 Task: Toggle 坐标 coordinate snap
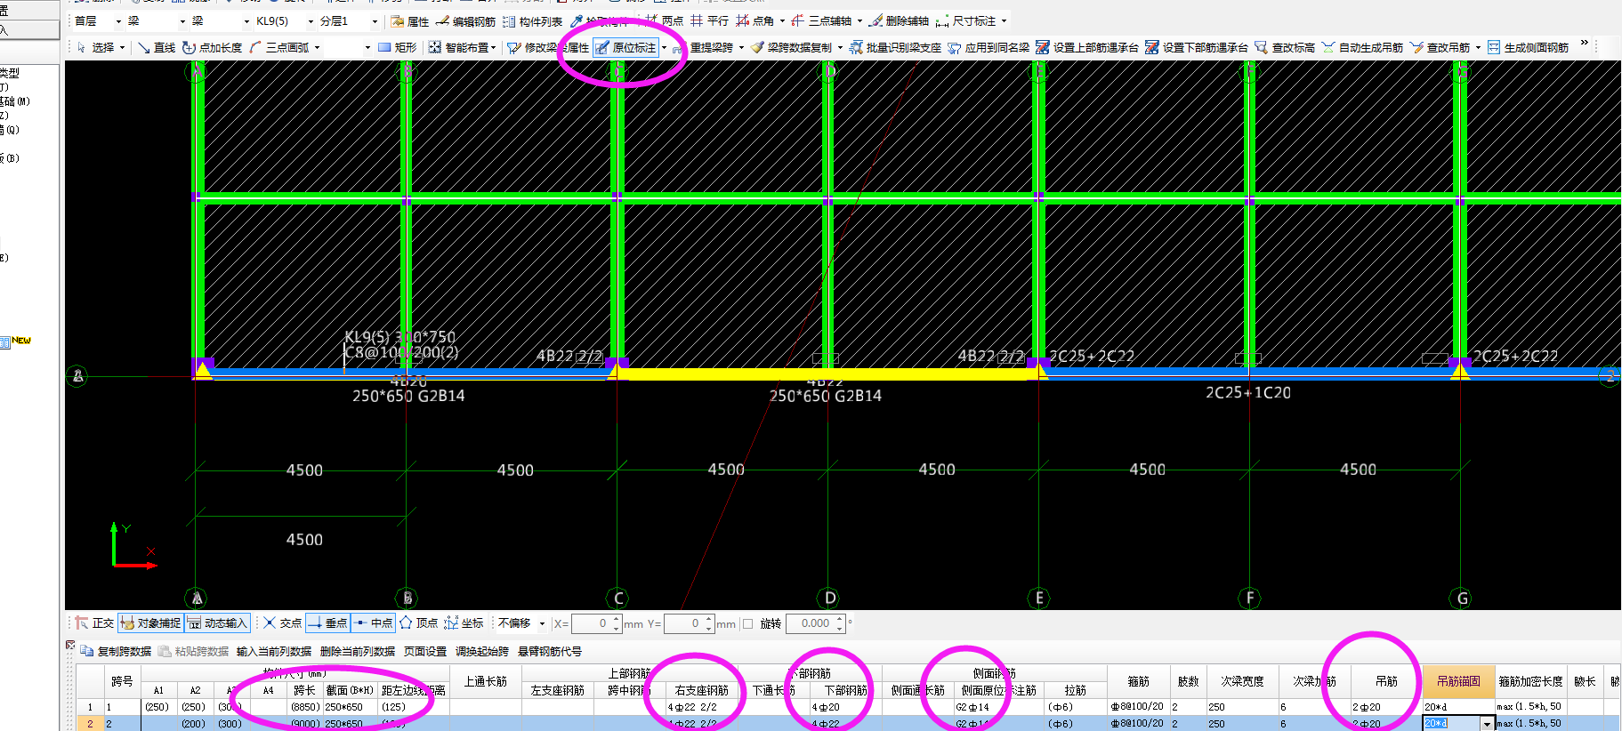[x=464, y=623]
